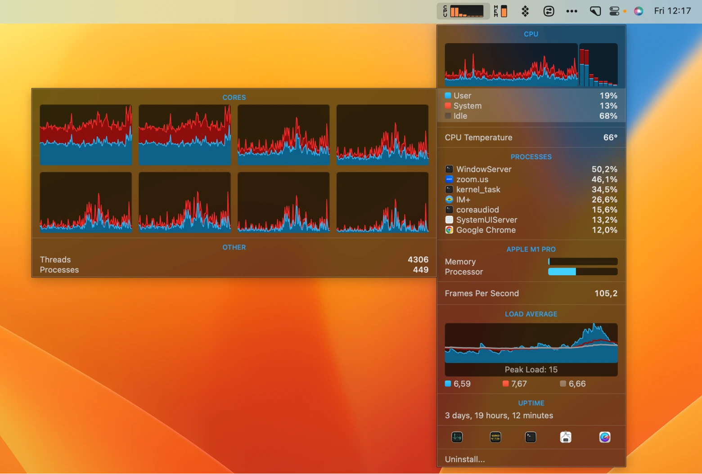Screen dimensions: 702x474
Task: Click the red 7,67 load average legend
Action: click(x=515, y=384)
